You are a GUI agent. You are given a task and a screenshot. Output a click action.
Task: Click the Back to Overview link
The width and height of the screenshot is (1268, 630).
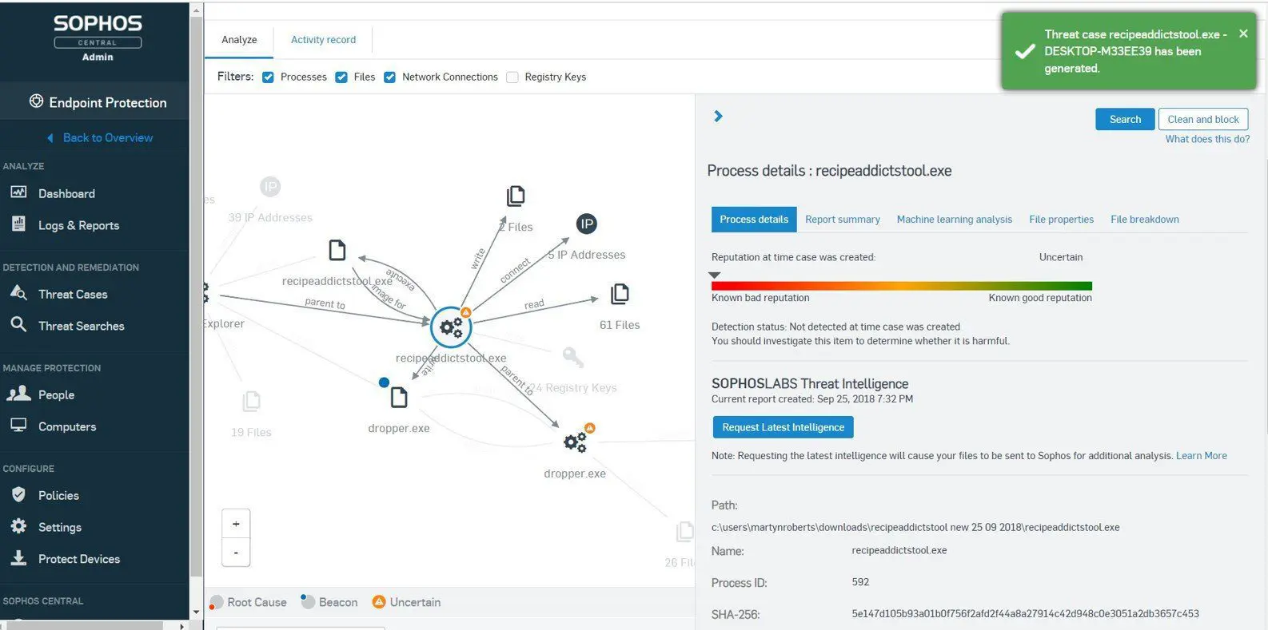pos(107,138)
